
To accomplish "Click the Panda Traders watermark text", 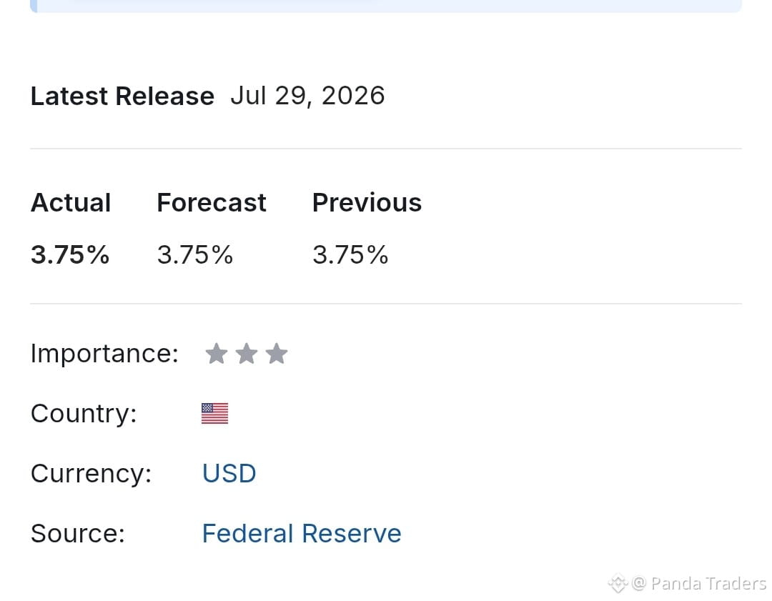I will pyautogui.click(x=708, y=584).
